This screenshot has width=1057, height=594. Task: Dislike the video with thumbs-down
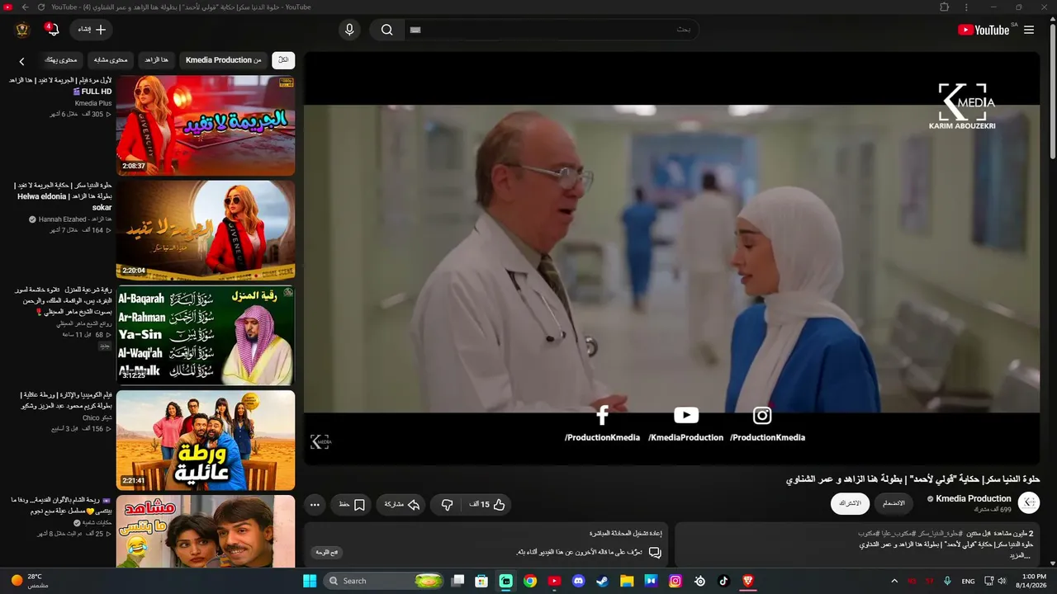[447, 505]
